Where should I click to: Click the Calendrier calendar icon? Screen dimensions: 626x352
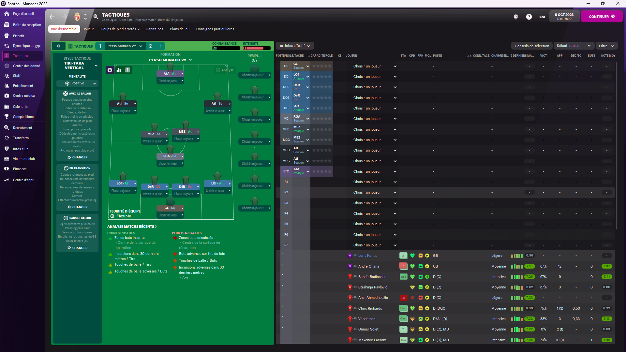coord(7,107)
